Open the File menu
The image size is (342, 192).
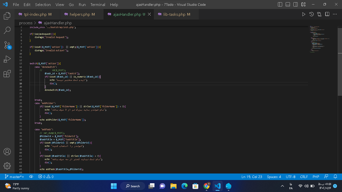tap(16, 4)
